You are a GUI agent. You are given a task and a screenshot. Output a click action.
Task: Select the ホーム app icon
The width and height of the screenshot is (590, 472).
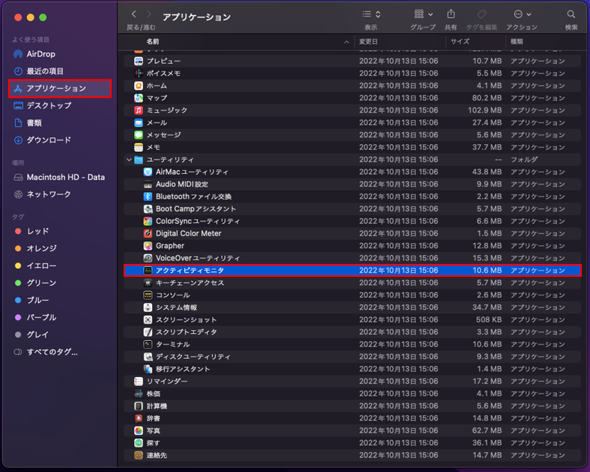click(139, 86)
